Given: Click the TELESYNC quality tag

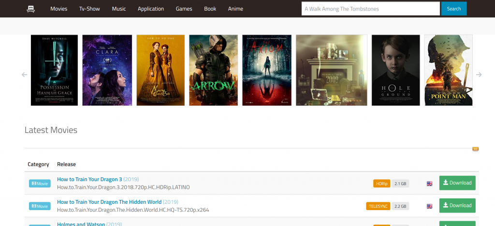Looking at the screenshot, I should coord(378,206).
